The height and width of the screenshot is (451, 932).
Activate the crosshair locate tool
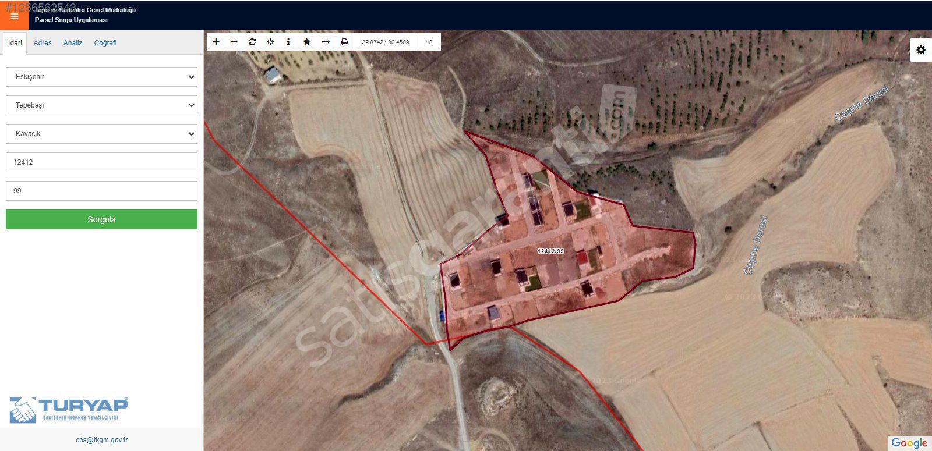270,42
